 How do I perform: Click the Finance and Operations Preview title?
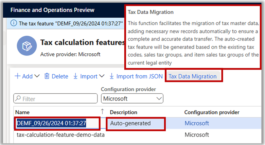point(52,10)
